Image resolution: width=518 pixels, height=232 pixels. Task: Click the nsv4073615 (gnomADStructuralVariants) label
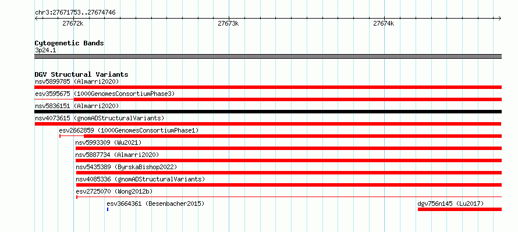click(x=100, y=118)
